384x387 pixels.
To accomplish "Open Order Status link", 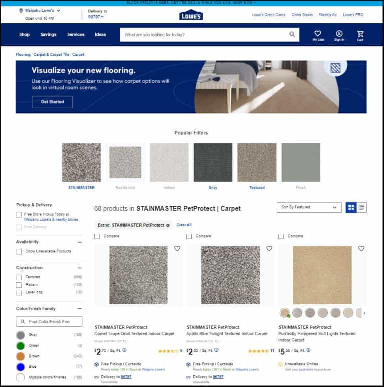I will (302, 15).
